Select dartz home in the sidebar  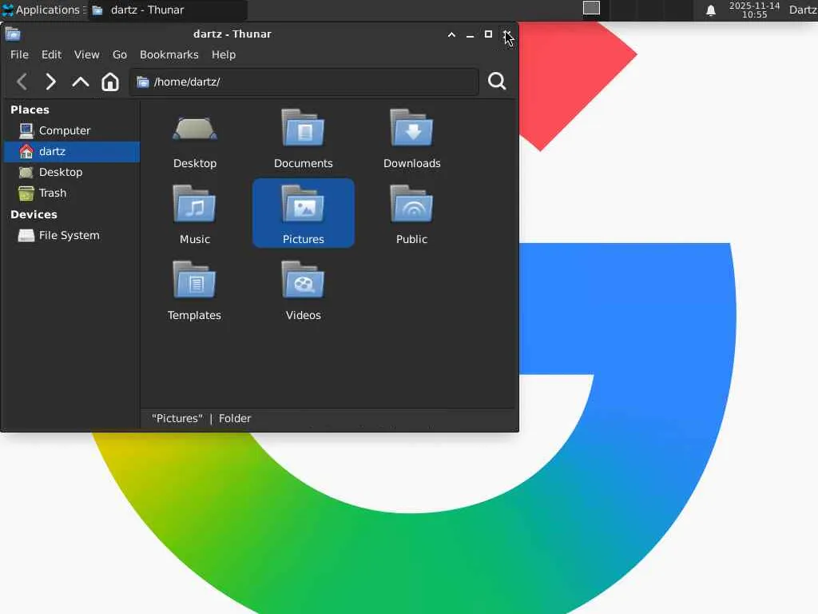[72, 151]
